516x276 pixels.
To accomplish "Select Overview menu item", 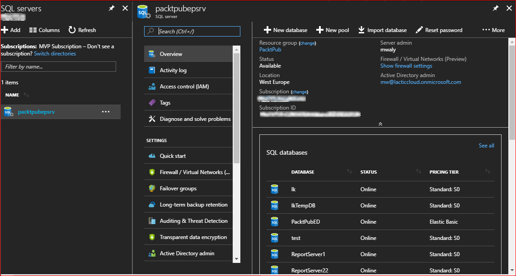I will click(188, 54).
